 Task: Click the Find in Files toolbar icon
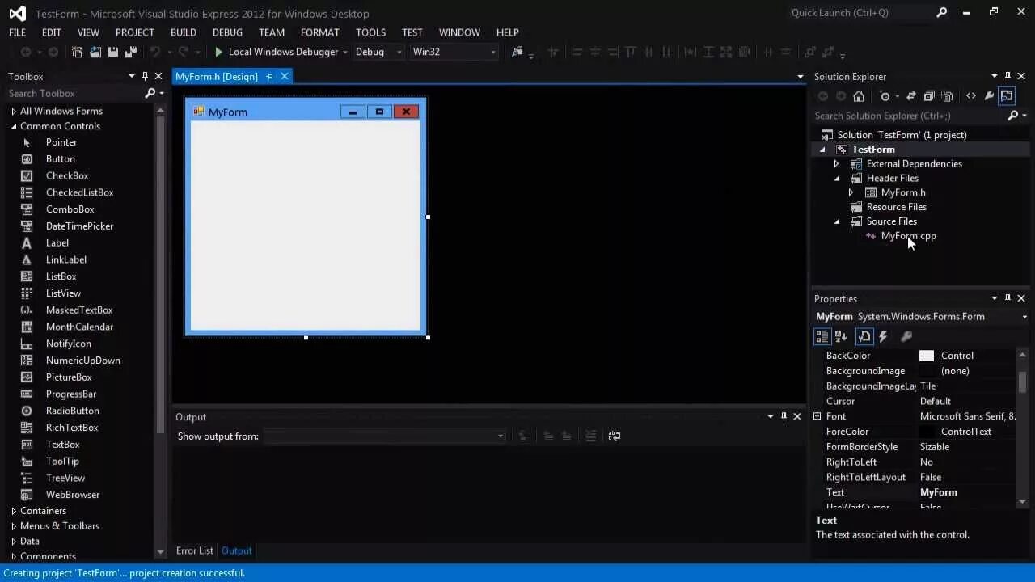[517, 52]
